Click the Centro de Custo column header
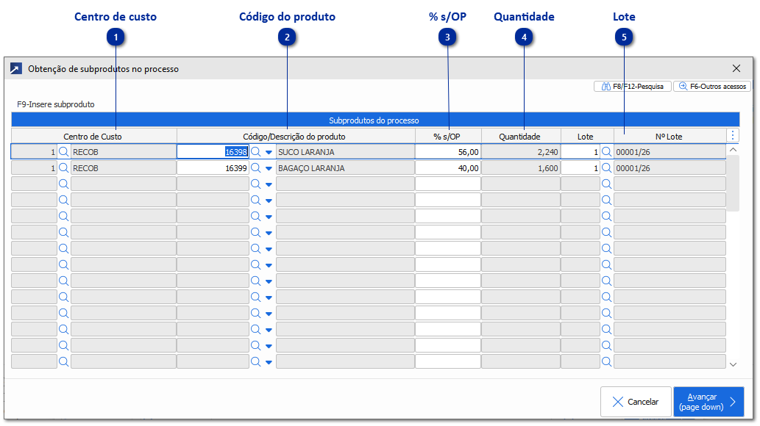This screenshot has width=760, height=426. point(93,136)
